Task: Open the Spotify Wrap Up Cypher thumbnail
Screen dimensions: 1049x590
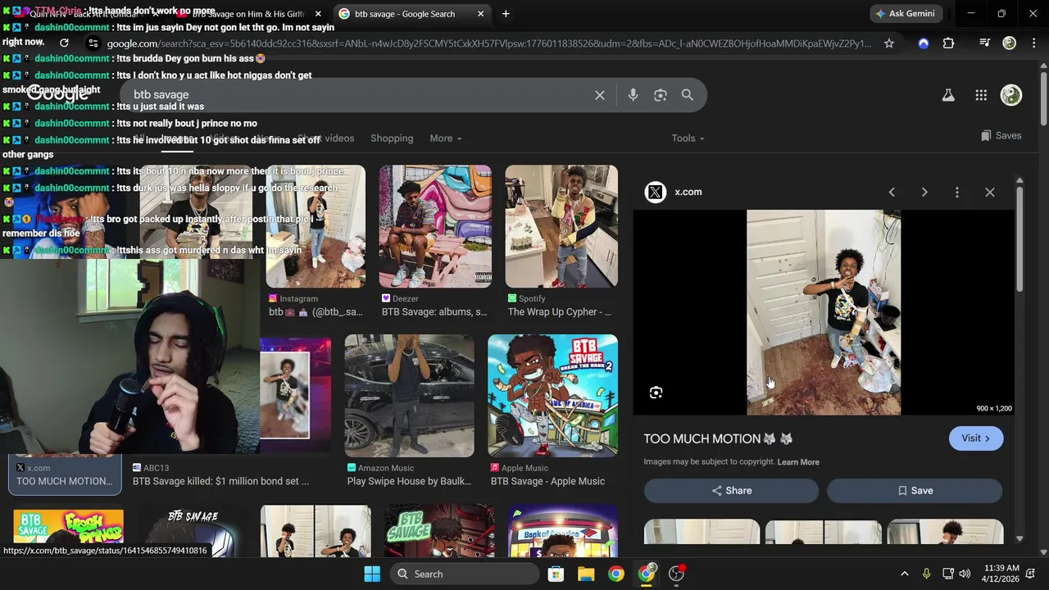Action: (x=561, y=227)
